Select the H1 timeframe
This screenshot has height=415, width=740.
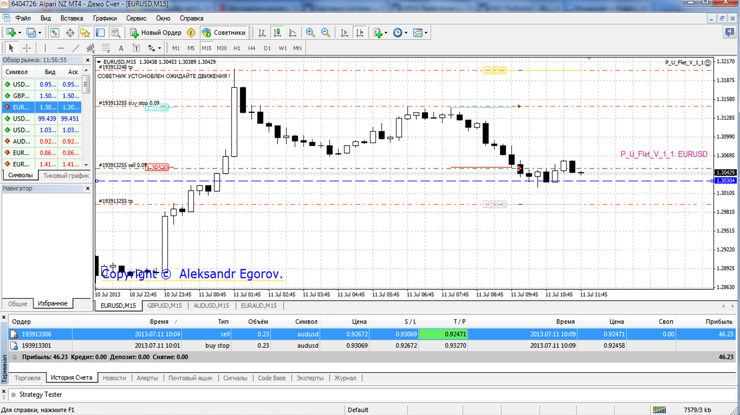tap(237, 48)
